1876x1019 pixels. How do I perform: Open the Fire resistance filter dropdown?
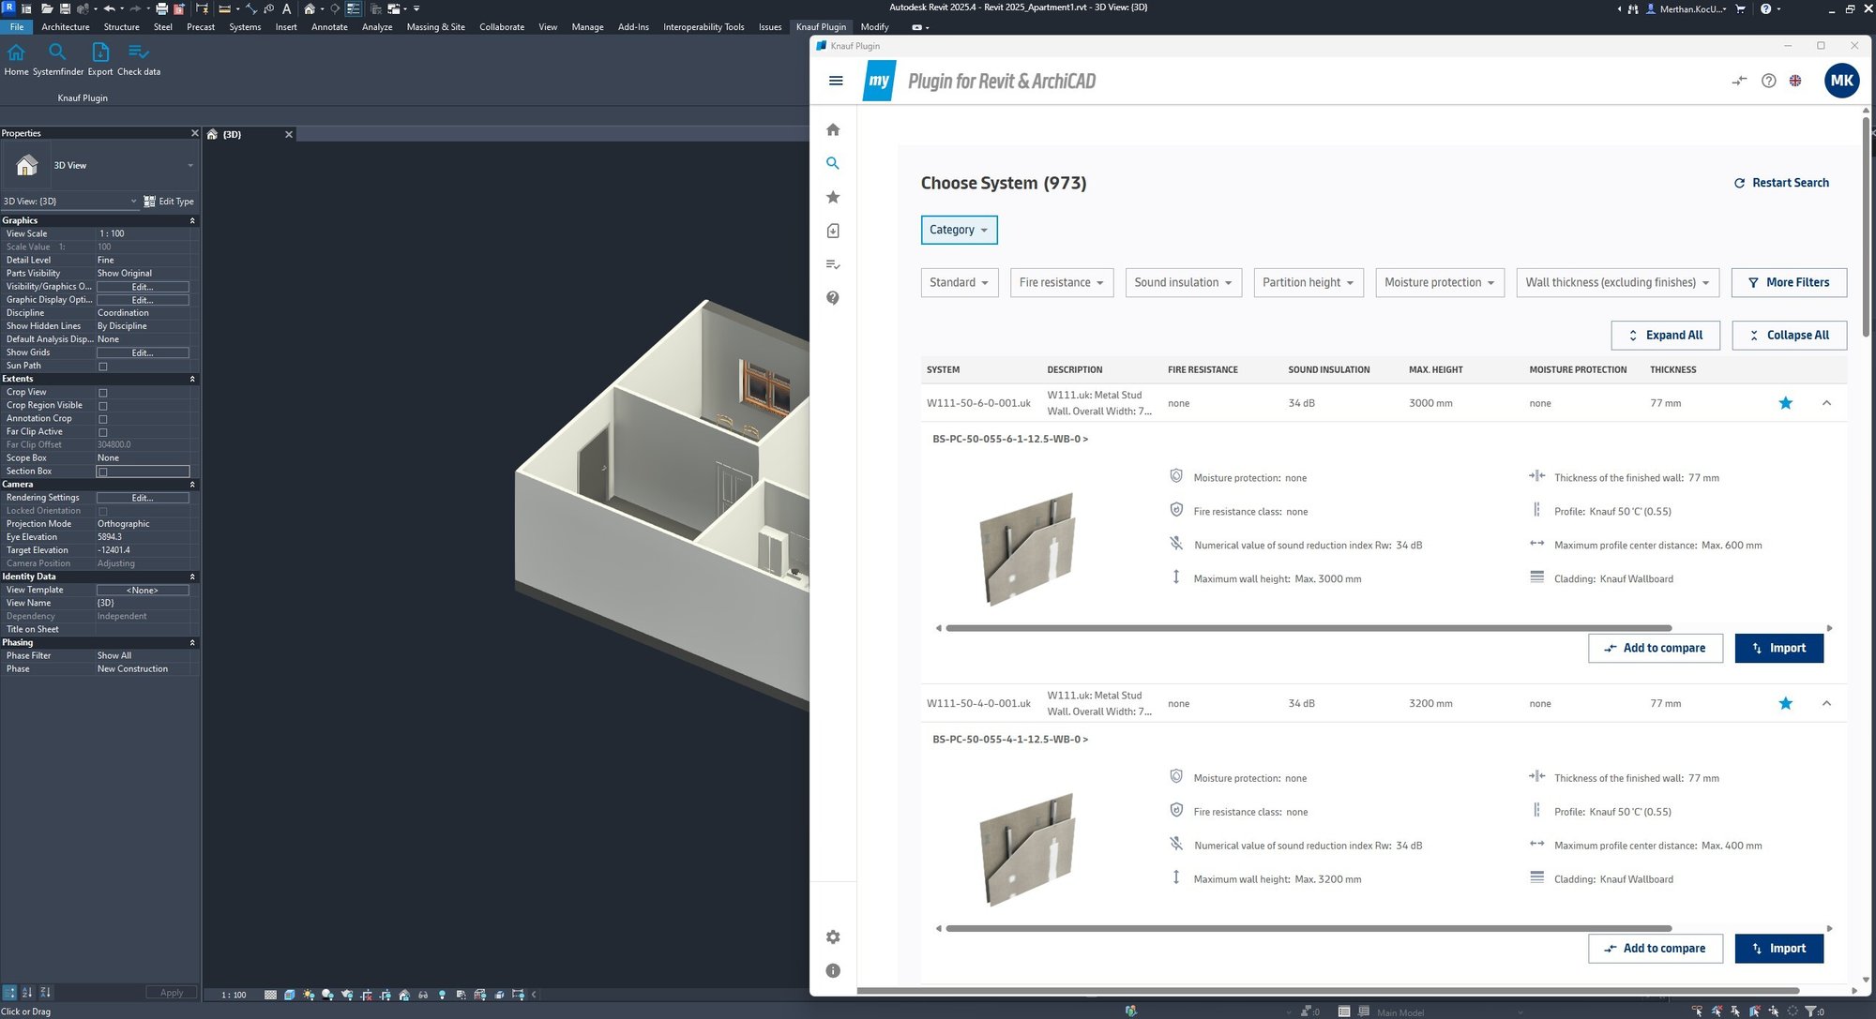pos(1061,282)
